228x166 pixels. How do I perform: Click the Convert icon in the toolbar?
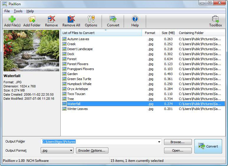pyautogui.click(x=113, y=19)
